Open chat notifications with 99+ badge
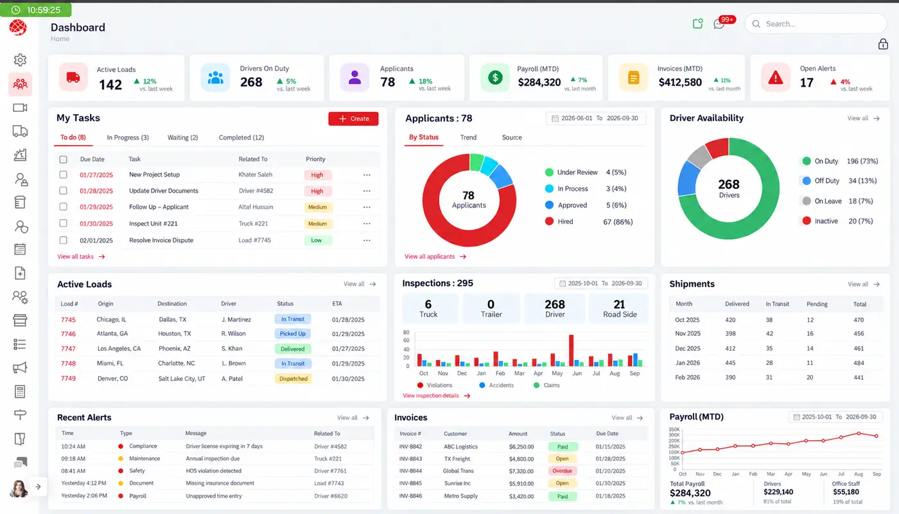Viewport: 899px width, 514px height. coord(719,24)
